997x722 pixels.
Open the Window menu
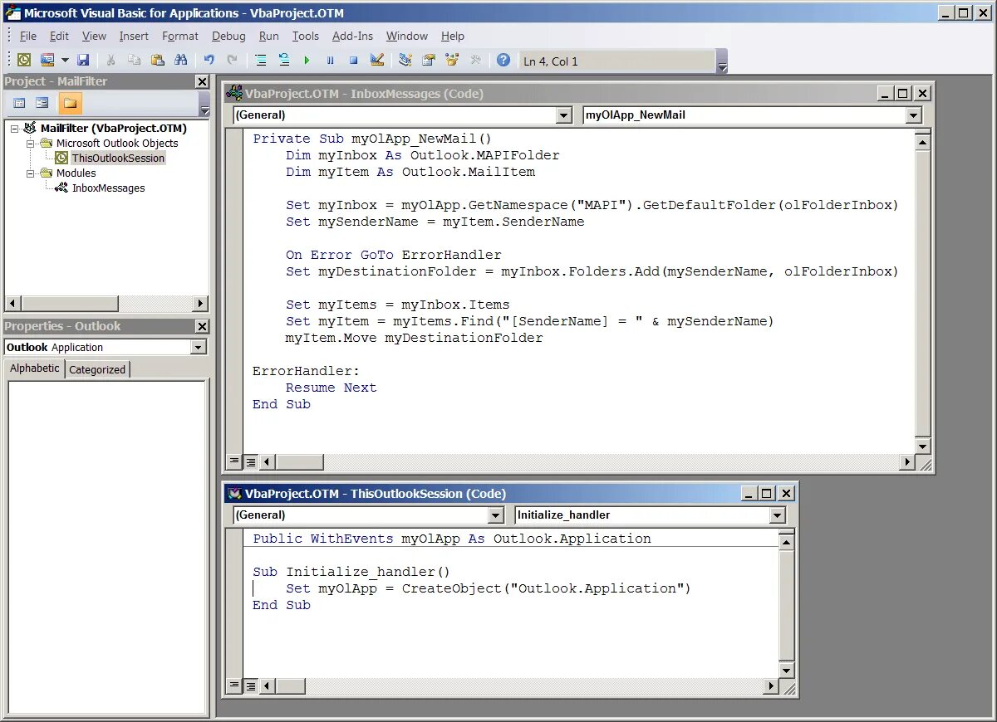click(x=407, y=36)
